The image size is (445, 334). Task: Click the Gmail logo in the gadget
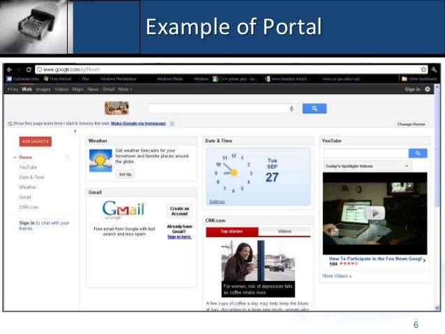point(123,210)
